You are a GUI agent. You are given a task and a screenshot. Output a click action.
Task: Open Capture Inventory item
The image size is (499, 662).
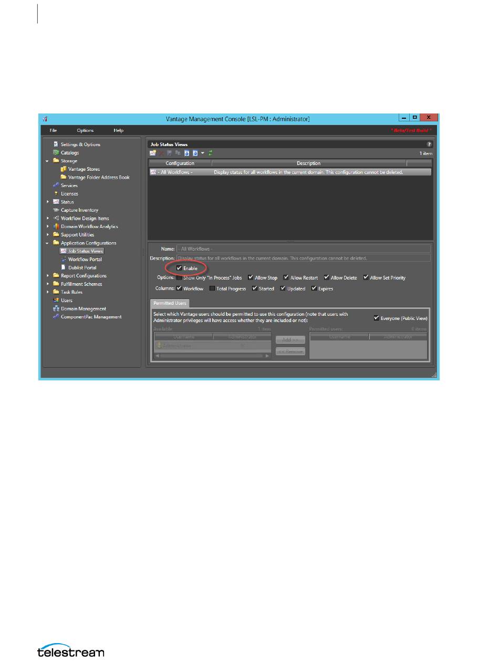click(79, 210)
